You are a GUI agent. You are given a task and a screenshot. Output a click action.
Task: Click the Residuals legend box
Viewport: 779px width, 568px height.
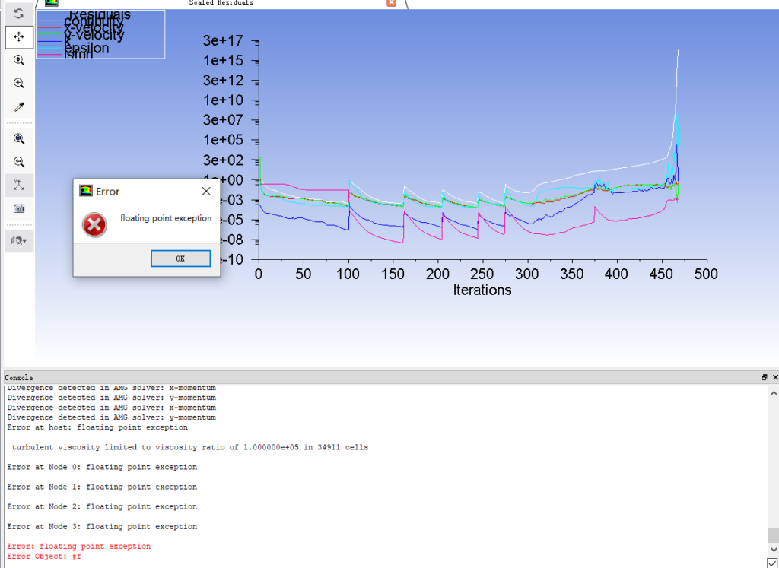coord(100,34)
